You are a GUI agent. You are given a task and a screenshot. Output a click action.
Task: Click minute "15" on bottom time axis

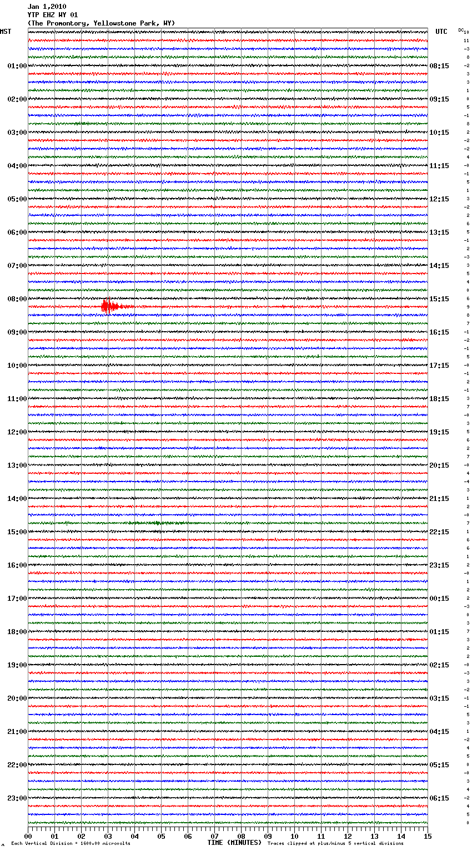point(428,835)
